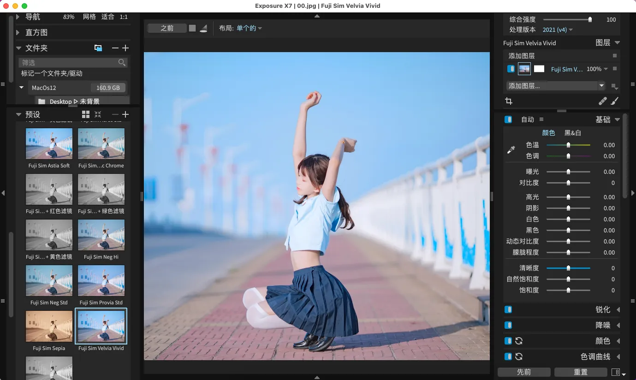This screenshot has width=636, height=380.
Task: Click the mask overlay icon in top toolbar
Action: pos(204,28)
